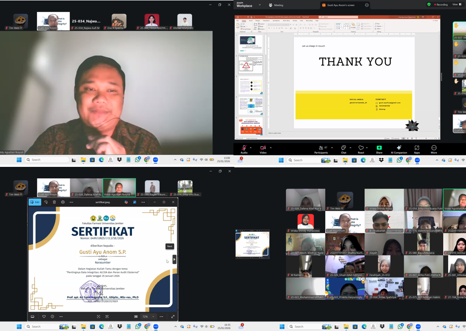Click the green Share screen button
466x331 pixels.
(379, 148)
